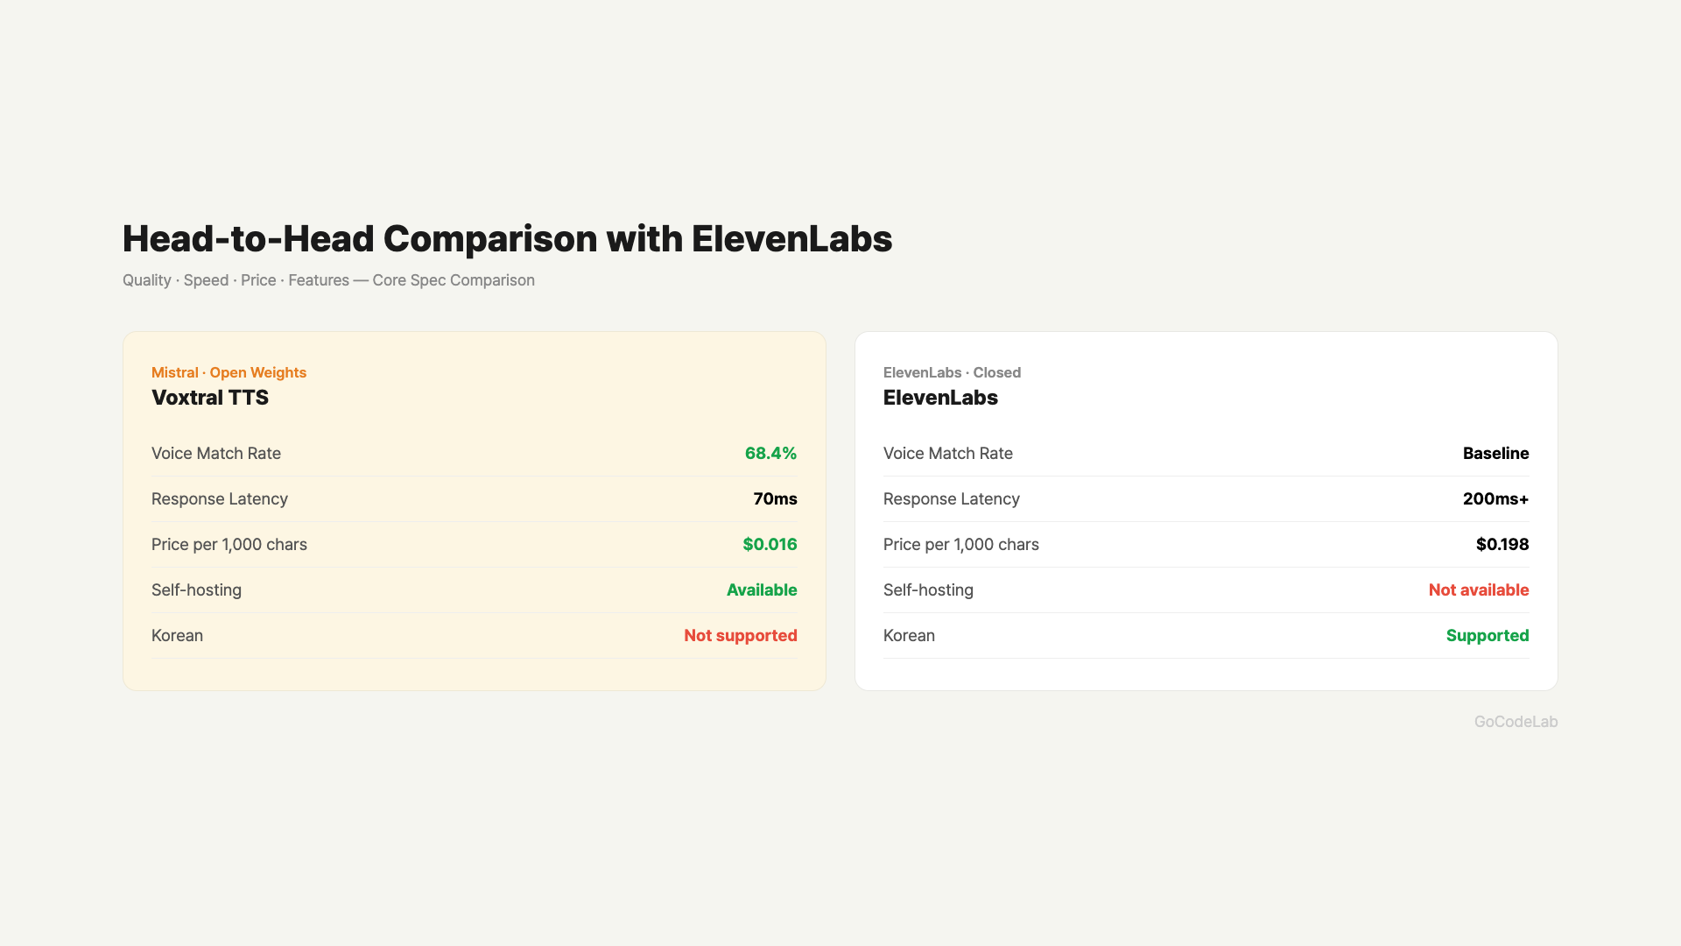Click the $0.016 price value
1681x946 pixels.
point(770,545)
